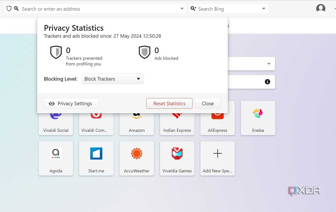The height and width of the screenshot is (212, 336).
Task: Click the AccuWeather sun icon
Action: [x=137, y=153]
